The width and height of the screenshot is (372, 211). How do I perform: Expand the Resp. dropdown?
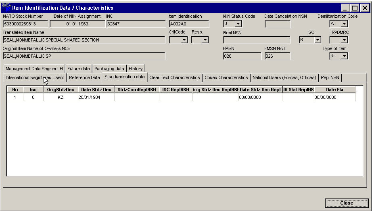pyautogui.click(x=205, y=40)
